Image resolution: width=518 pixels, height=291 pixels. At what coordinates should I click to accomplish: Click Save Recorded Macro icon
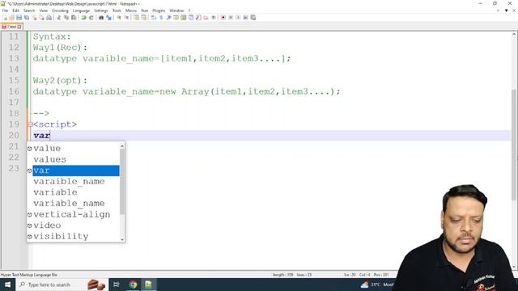click(253, 18)
